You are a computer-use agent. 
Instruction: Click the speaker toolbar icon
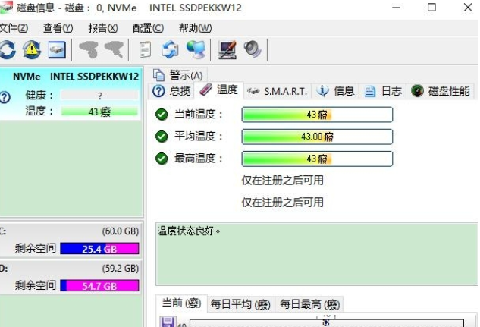tap(253, 49)
